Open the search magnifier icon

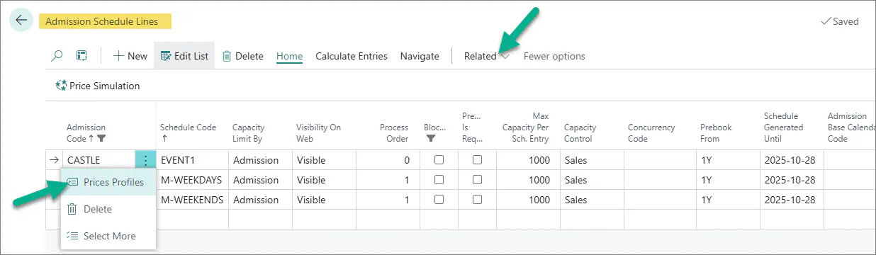57,56
